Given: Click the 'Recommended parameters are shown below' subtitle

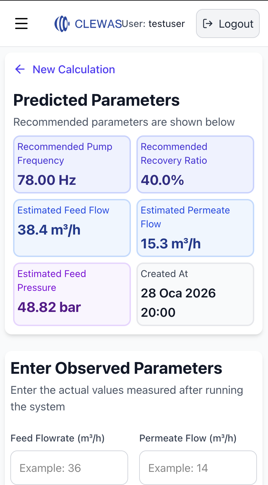Looking at the screenshot, I should (124, 122).
